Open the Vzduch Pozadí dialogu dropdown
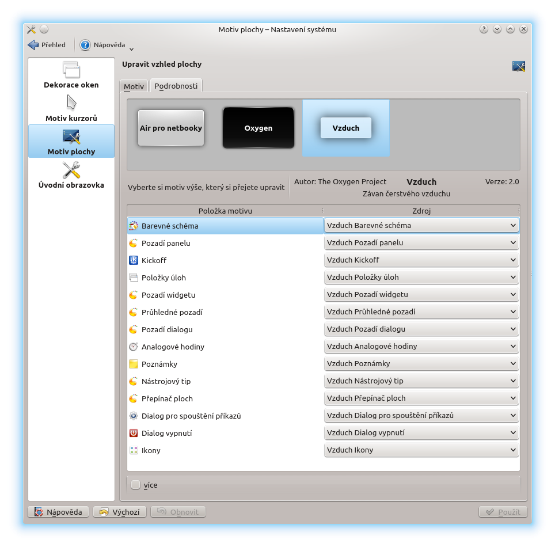This screenshot has height=547, width=555. click(421, 329)
